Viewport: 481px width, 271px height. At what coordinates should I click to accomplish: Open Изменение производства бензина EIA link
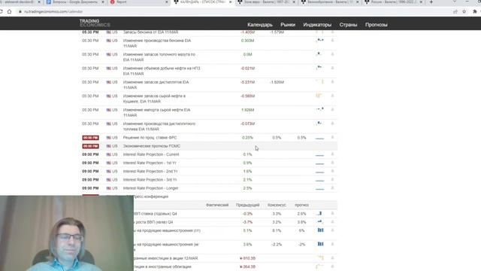click(x=157, y=43)
